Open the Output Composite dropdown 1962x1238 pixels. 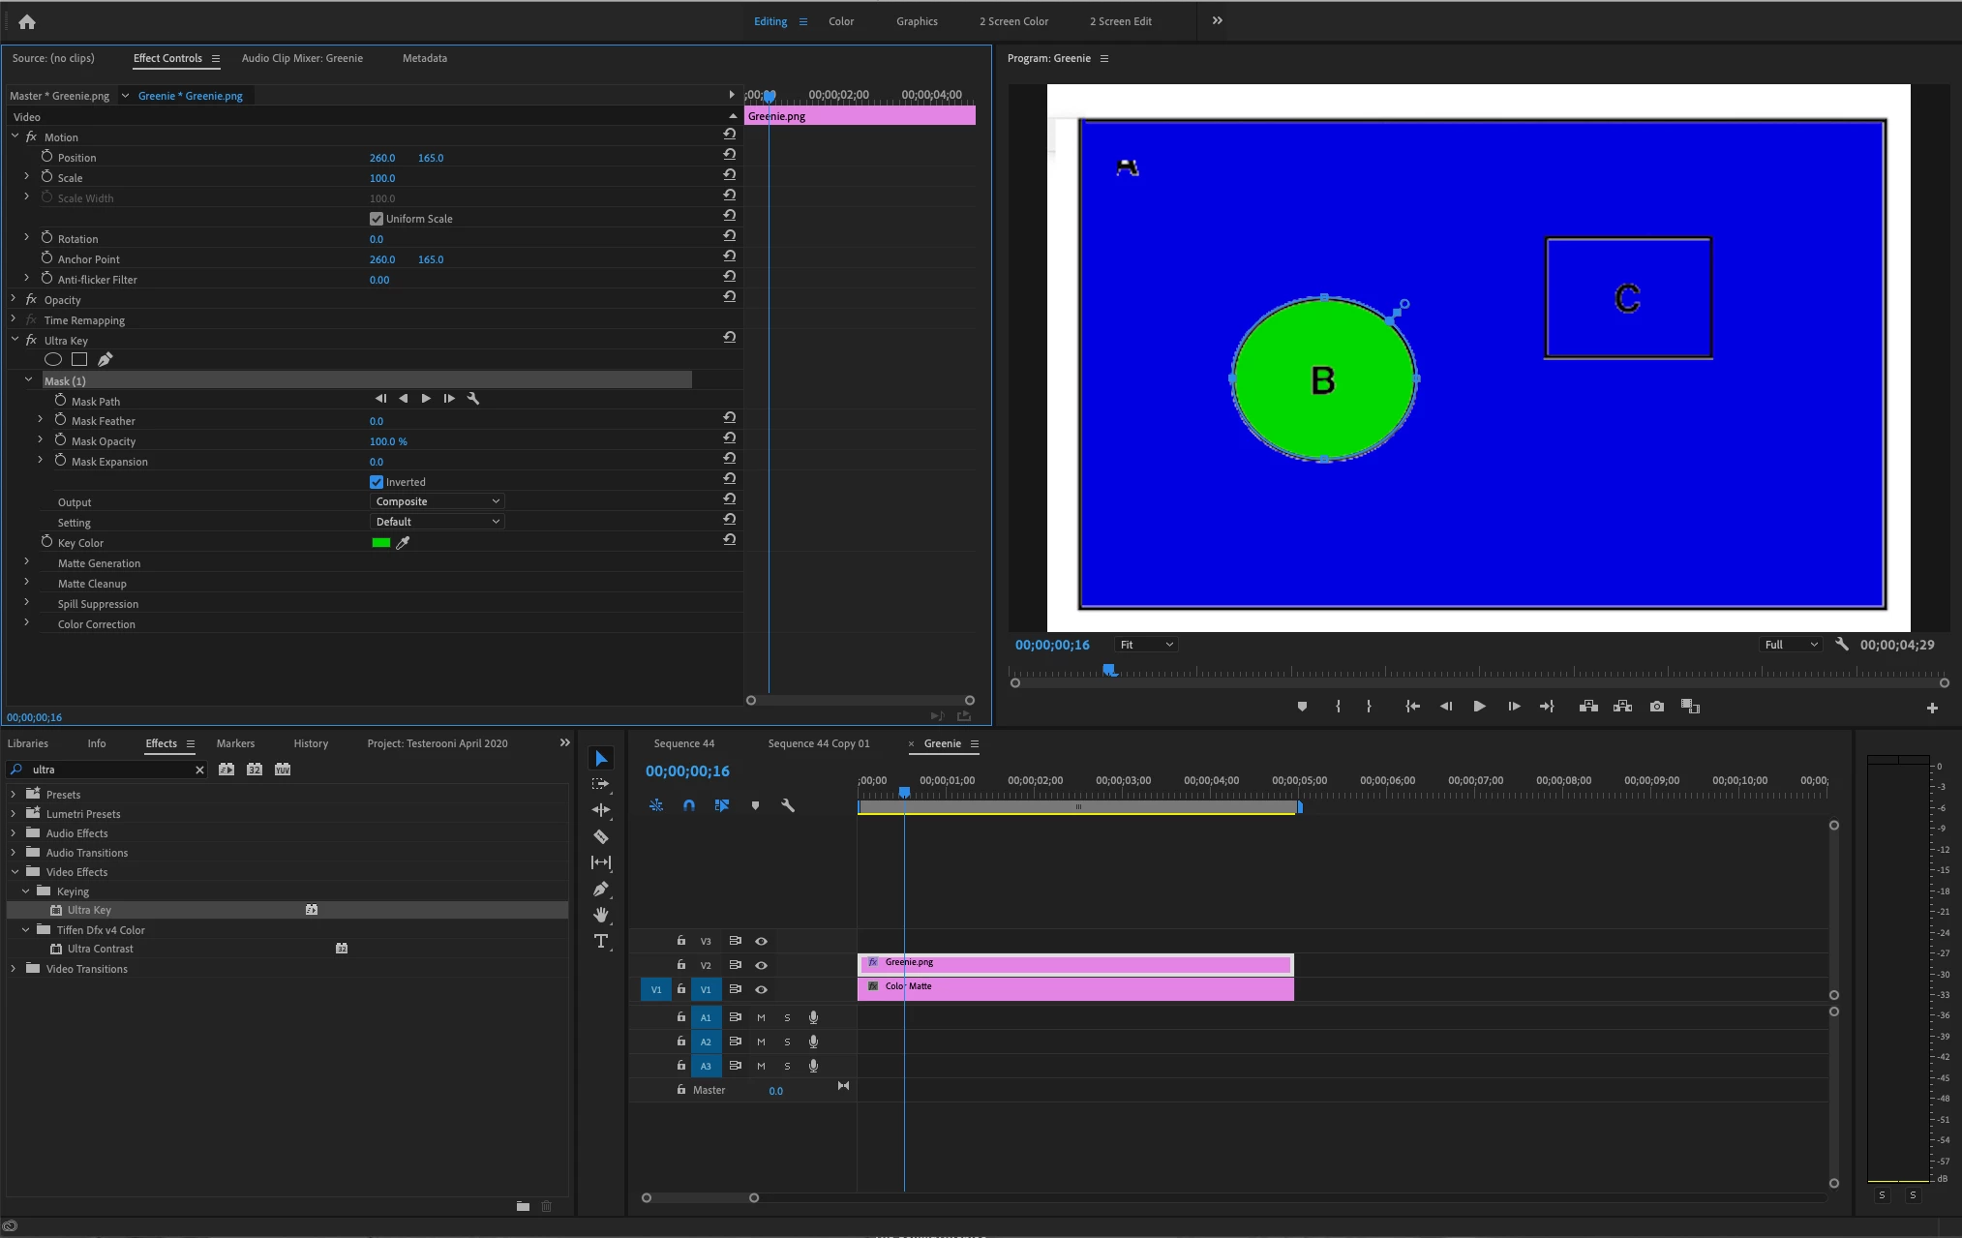[438, 501]
